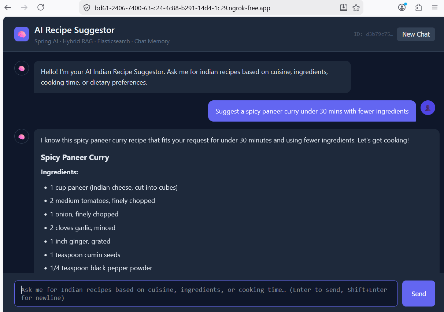Open the browser hamburger menu
Viewport: 444px width, 312px height.
(x=435, y=7)
